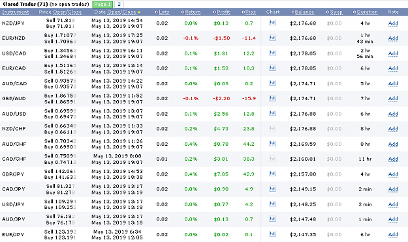Add a note to NZD/JPY trade
408x242 pixels.
pos(393,23)
